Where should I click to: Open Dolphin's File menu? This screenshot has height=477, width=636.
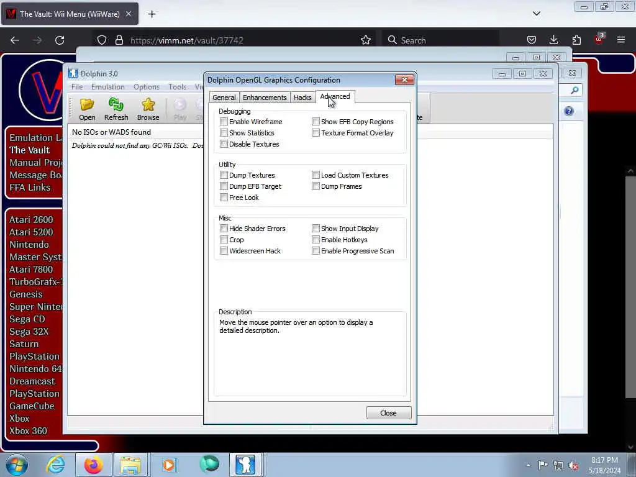point(76,87)
